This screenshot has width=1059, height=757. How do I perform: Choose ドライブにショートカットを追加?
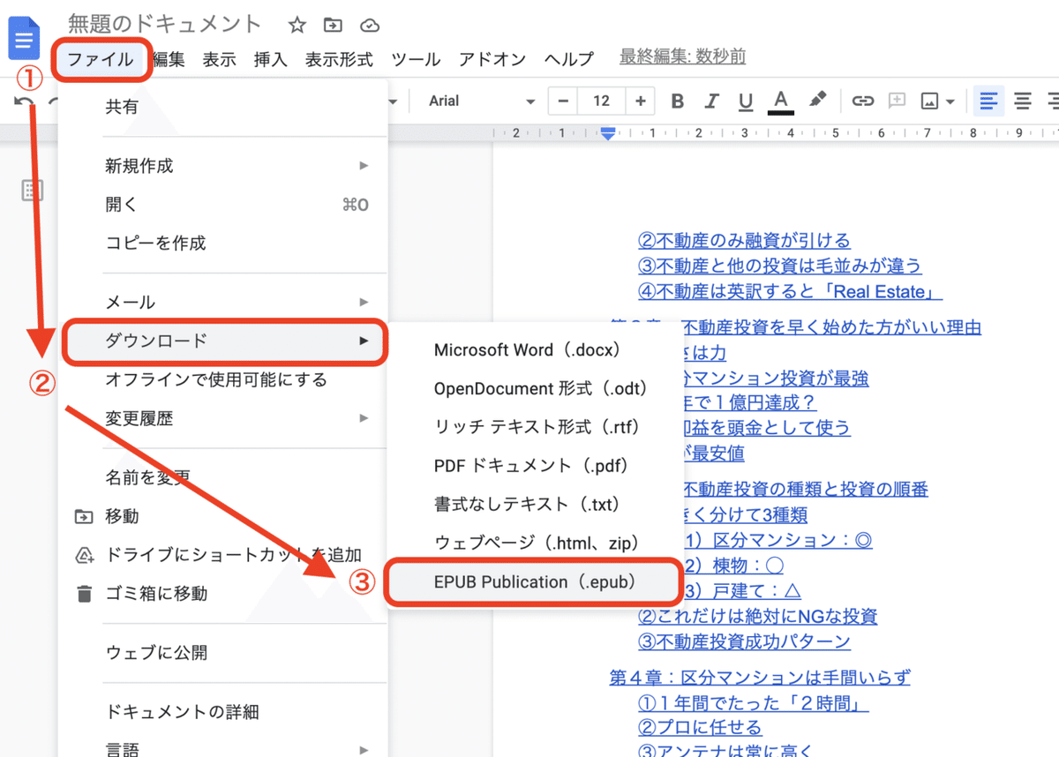222,555
